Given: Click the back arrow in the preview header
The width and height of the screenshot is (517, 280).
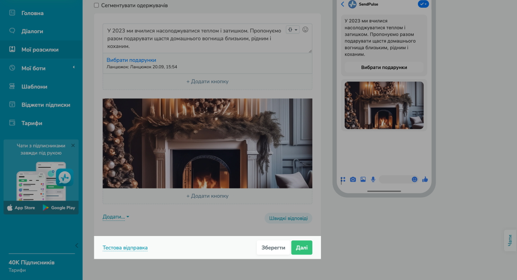Looking at the screenshot, I should [343, 4].
